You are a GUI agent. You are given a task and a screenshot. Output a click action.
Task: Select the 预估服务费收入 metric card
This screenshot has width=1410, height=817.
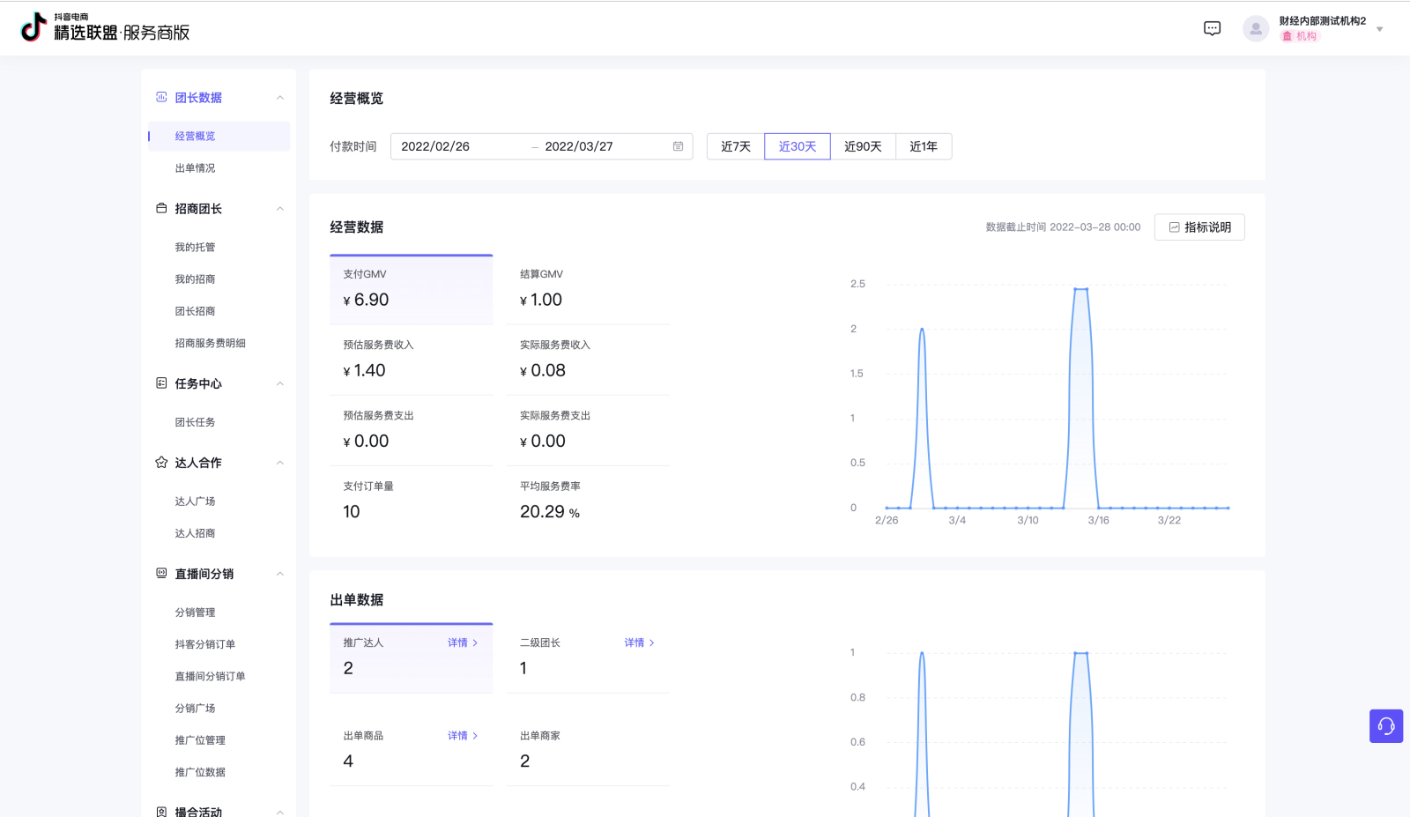412,360
